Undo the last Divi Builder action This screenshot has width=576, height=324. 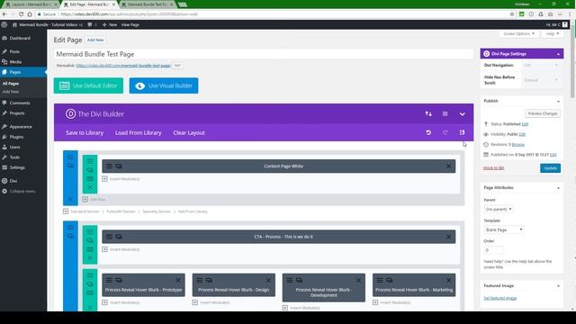[x=428, y=132]
